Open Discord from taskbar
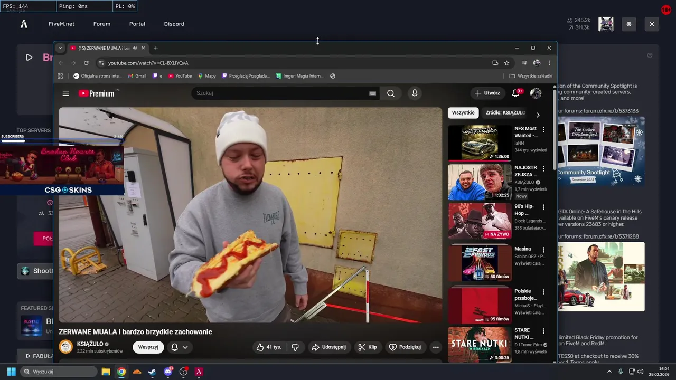The width and height of the screenshot is (676, 380). coord(168,372)
